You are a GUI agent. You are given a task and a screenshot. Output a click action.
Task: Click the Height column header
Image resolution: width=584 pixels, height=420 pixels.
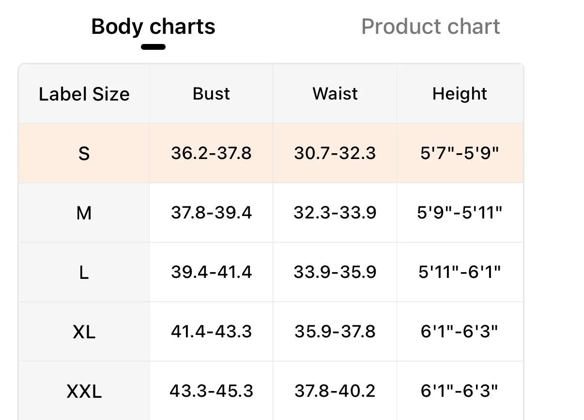460,93
